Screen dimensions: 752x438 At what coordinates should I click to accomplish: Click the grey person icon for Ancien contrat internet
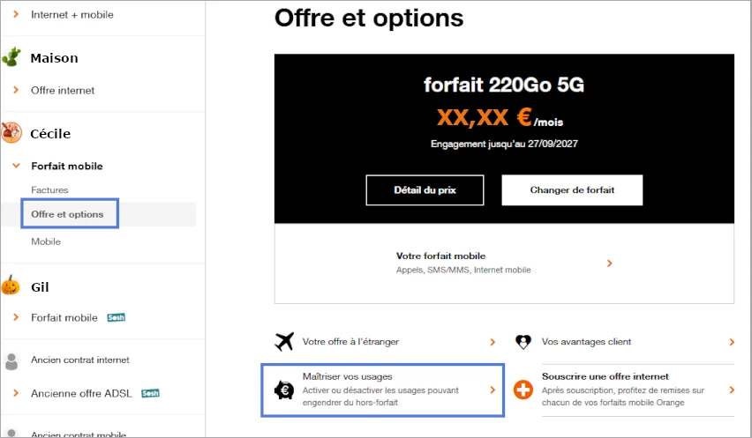coord(11,360)
